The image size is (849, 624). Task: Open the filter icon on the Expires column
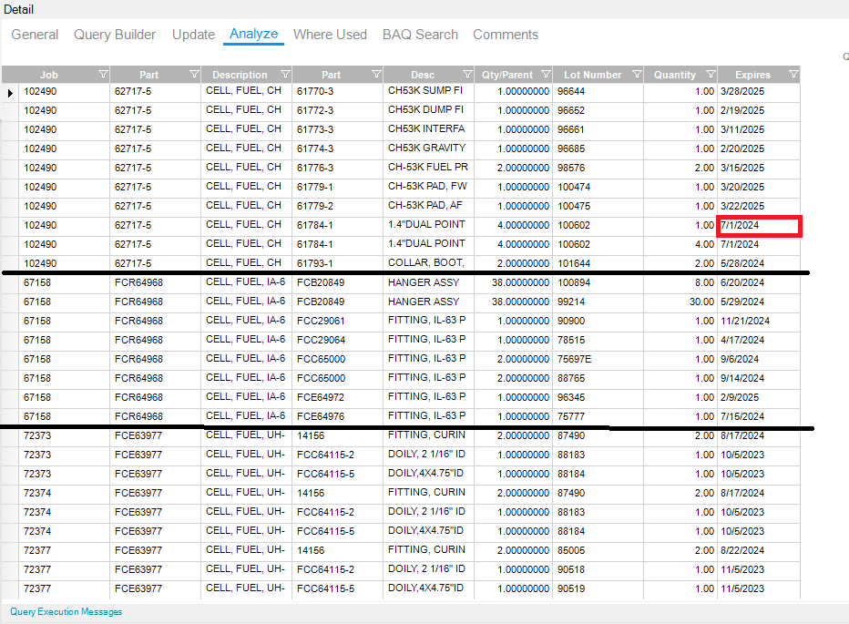tap(793, 74)
